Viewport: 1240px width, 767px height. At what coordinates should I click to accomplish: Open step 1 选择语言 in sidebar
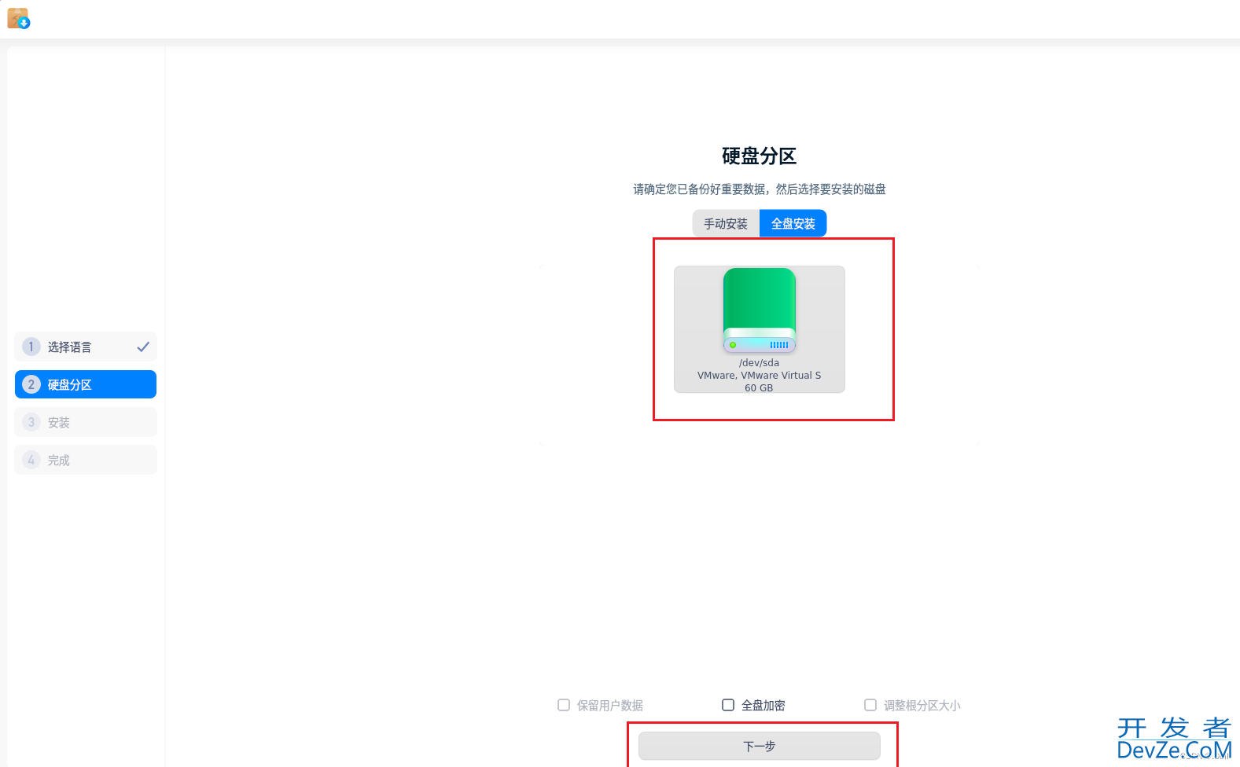pos(86,347)
